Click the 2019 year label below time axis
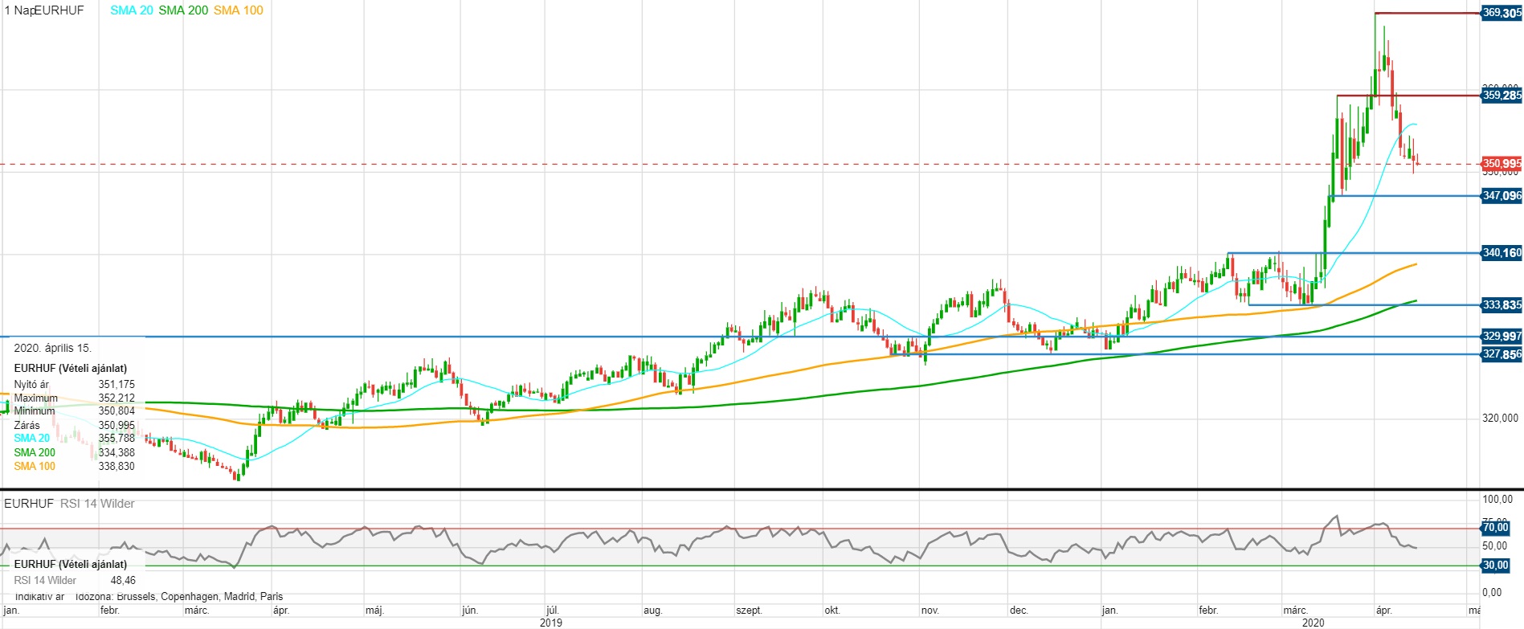This screenshot has height=629, width=1524. click(551, 623)
